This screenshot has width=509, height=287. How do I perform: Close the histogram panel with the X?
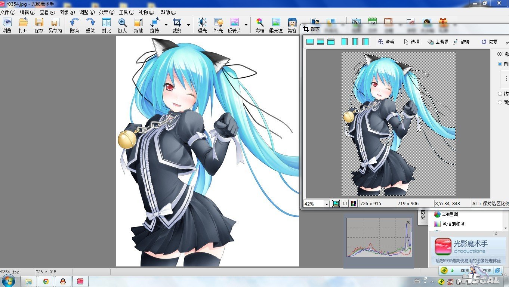(x=408, y=222)
